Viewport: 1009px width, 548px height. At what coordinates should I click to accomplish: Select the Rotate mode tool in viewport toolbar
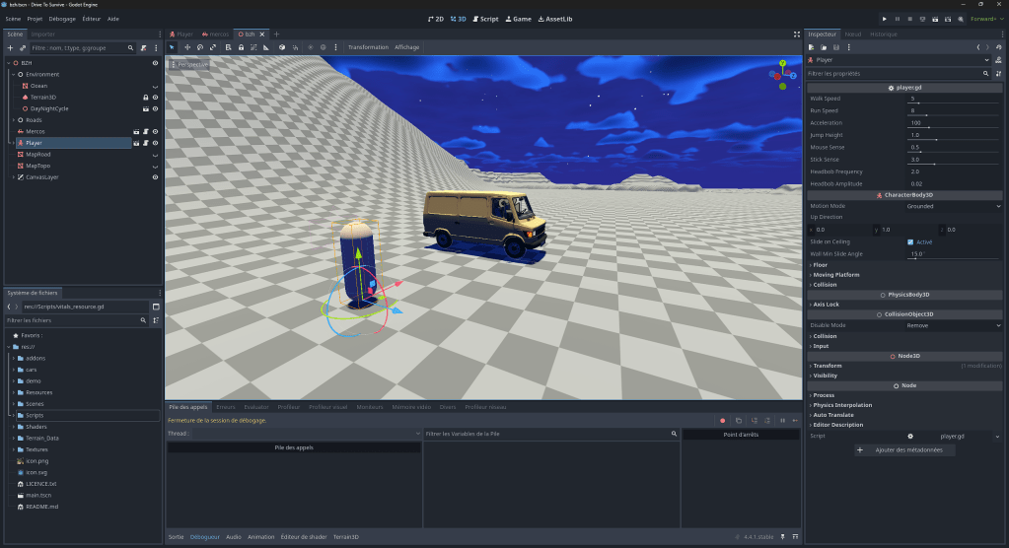(199, 47)
